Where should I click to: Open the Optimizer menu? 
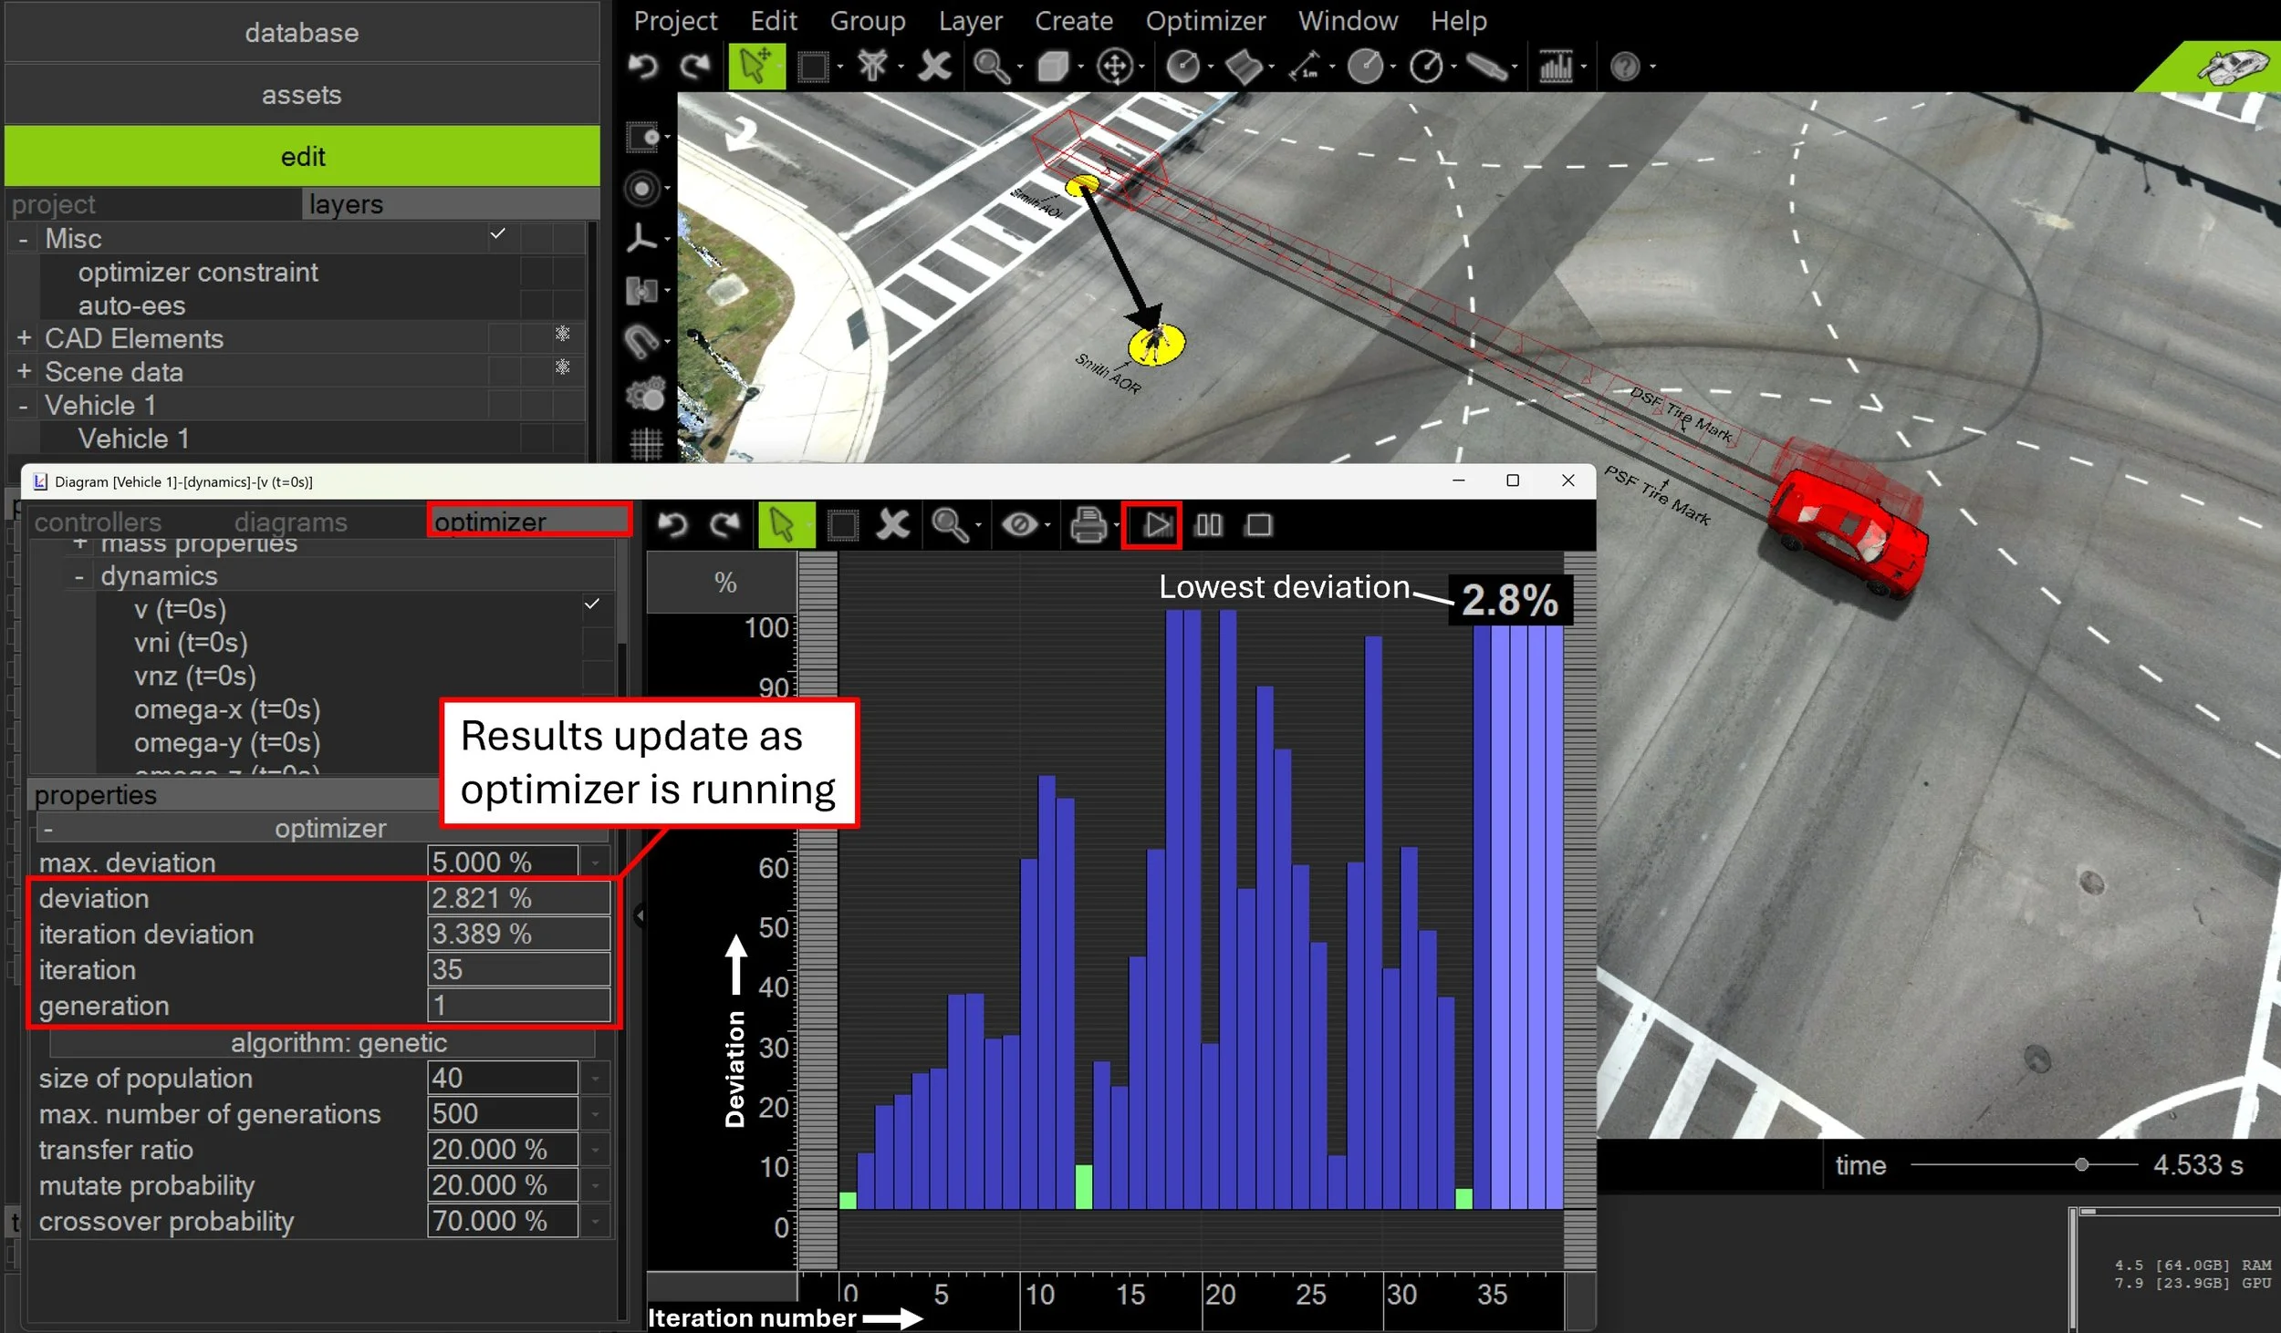click(1204, 20)
